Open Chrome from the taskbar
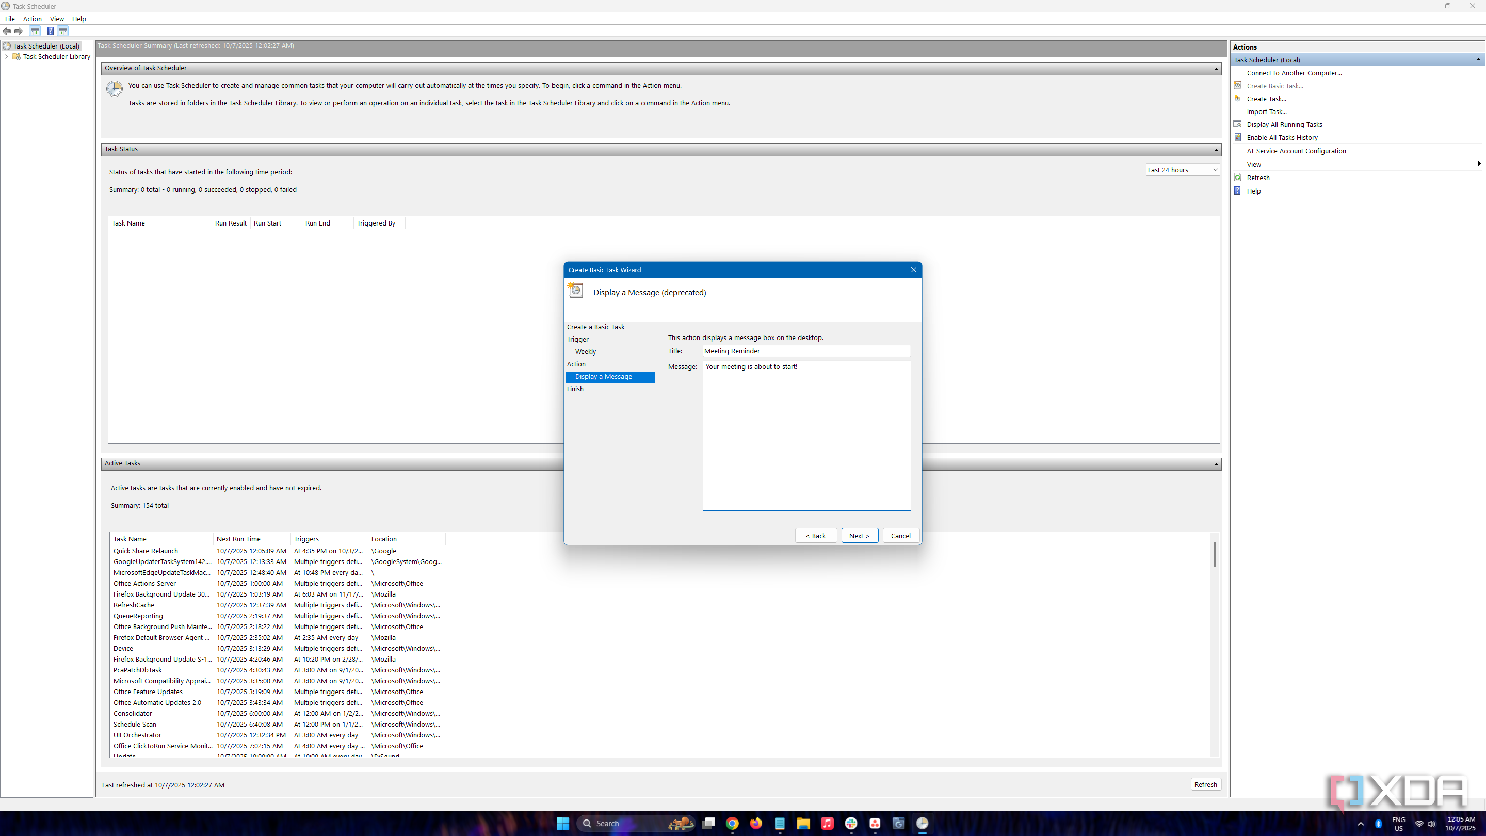1486x836 pixels. (732, 823)
